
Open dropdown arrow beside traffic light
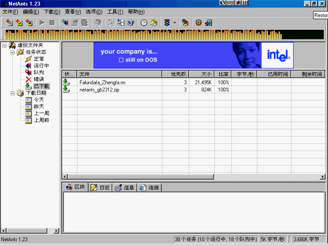click(x=174, y=23)
